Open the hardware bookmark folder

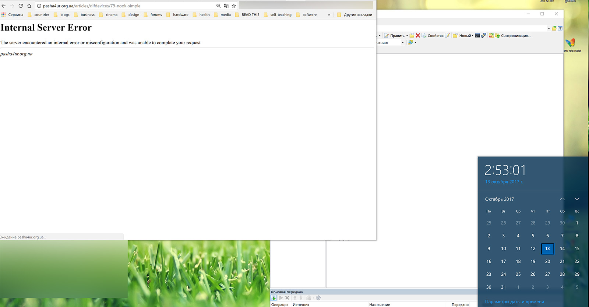(177, 15)
